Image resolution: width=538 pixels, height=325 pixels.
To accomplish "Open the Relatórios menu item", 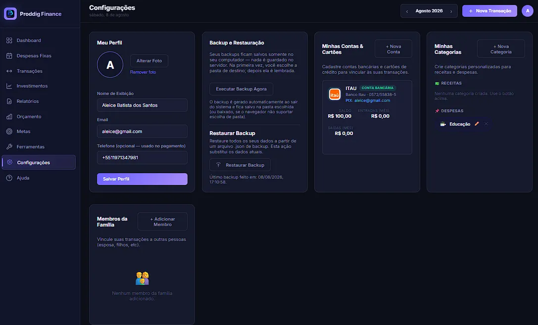I will pos(39,101).
